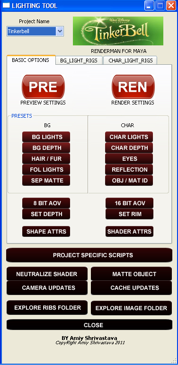
Task: Click the black CLOSE button at bottom
Action: [x=89, y=325]
